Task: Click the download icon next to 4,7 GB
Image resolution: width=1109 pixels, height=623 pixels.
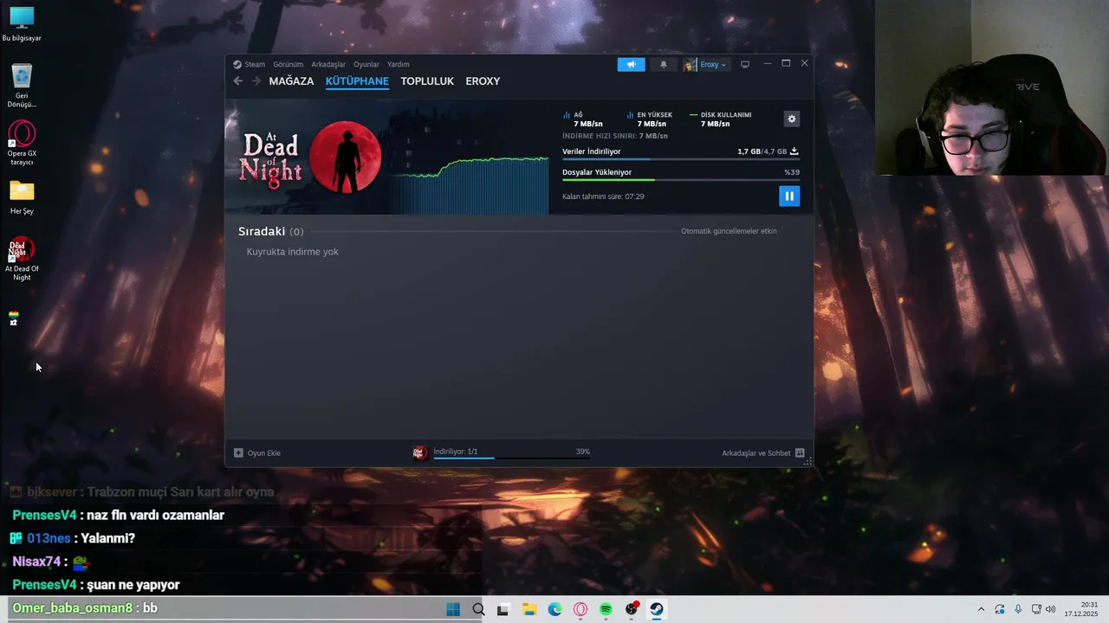Action: 794,151
